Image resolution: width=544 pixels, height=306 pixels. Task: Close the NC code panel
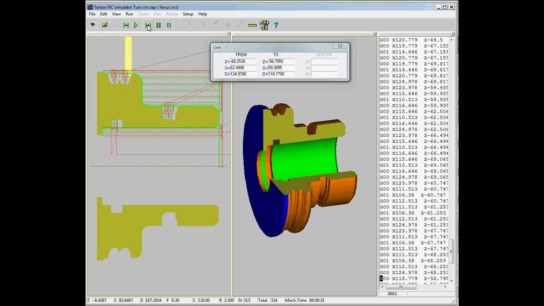tap(453, 34)
